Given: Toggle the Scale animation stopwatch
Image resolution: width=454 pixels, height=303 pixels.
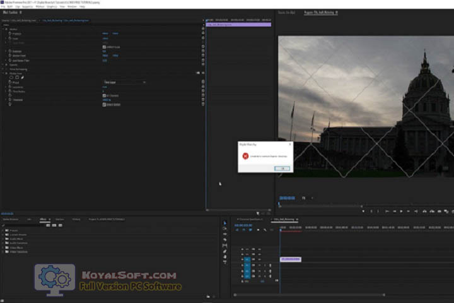Looking at the screenshot, I should coord(10,39).
